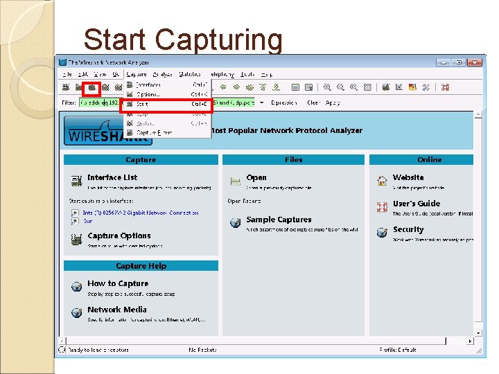Open the display filters toolbar icon
Screen dimensions: 499x374
(399, 87)
